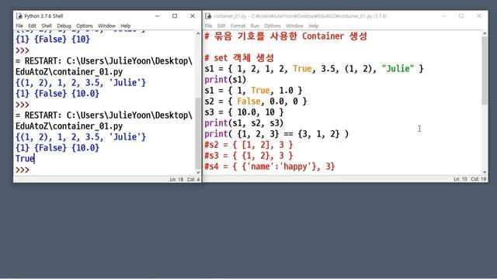Open Options menu in Python Shell window
This screenshot has width=497, height=279.
pos(85,26)
